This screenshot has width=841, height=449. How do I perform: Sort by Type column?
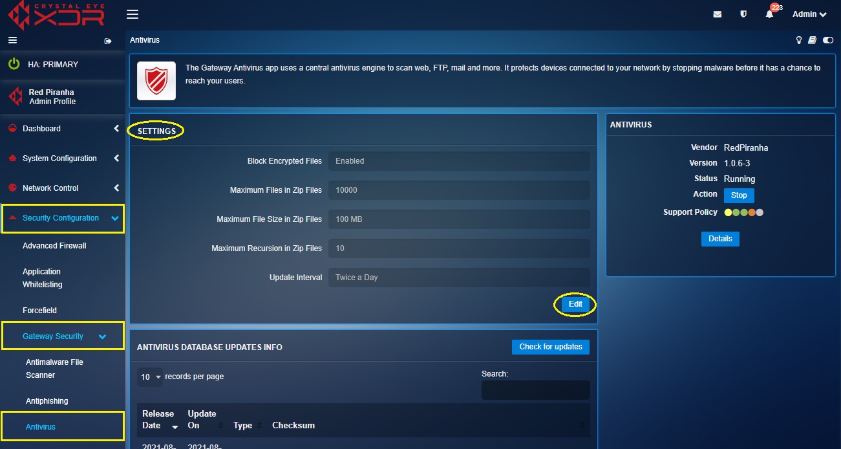click(x=248, y=426)
